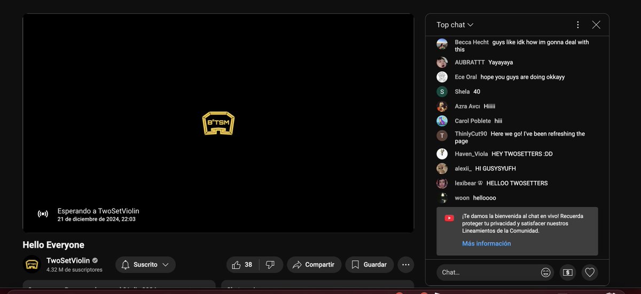The image size is (641, 294).
Task: Click Ece Oral's chat avatar
Action: click(x=442, y=77)
